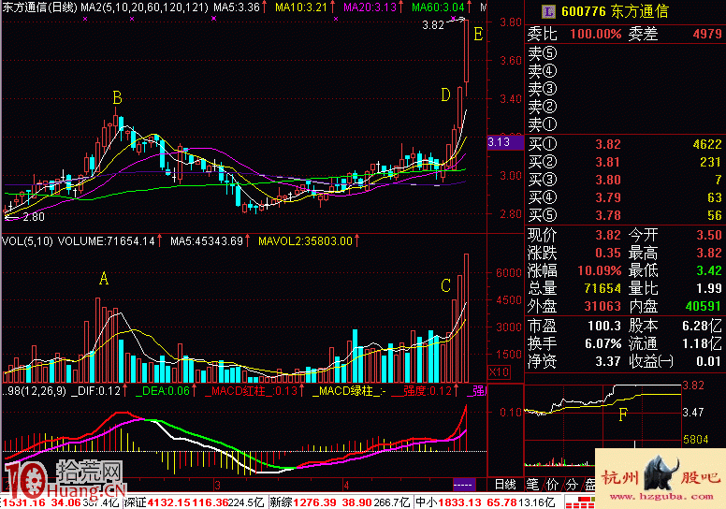Click the month 4 marker on the date axis

click(346, 485)
